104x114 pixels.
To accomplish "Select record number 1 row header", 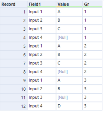I will [14, 12].
